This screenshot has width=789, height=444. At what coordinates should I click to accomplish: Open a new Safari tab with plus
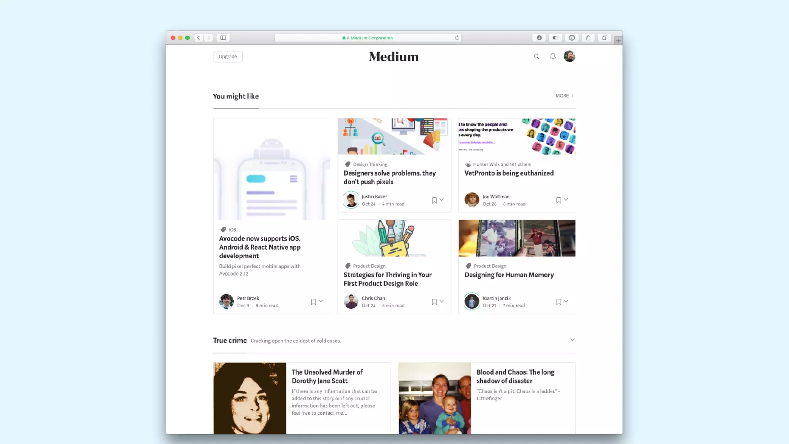coord(618,40)
